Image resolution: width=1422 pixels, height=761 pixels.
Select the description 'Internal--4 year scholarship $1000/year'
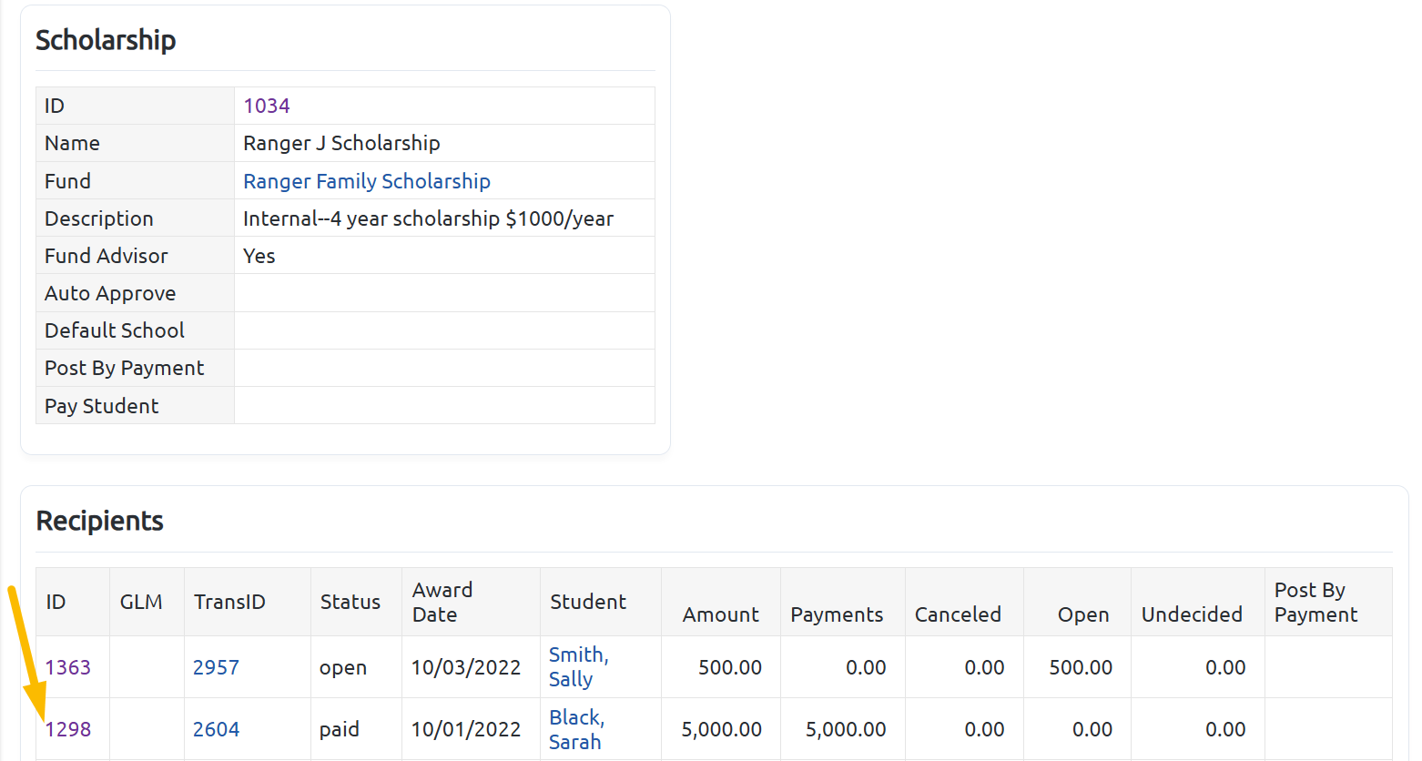pos(428,218)
